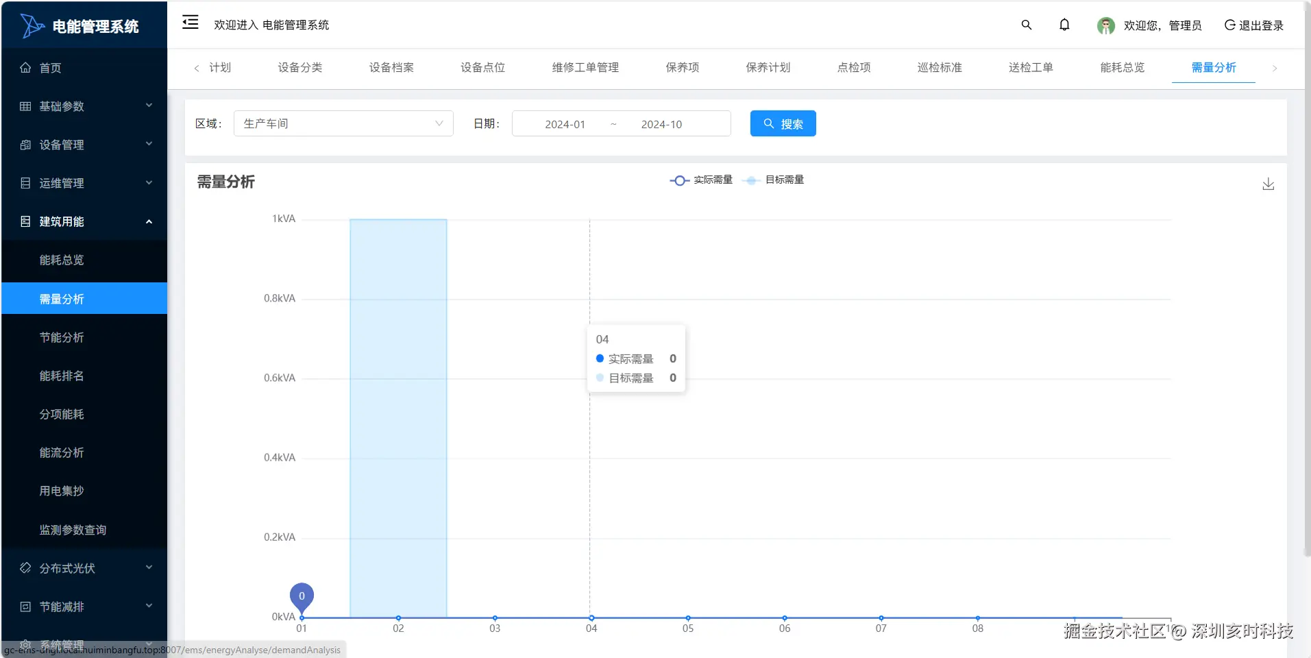1311x658 pixels.
Task: Switch to the 计划 tab
Action: 220,67
